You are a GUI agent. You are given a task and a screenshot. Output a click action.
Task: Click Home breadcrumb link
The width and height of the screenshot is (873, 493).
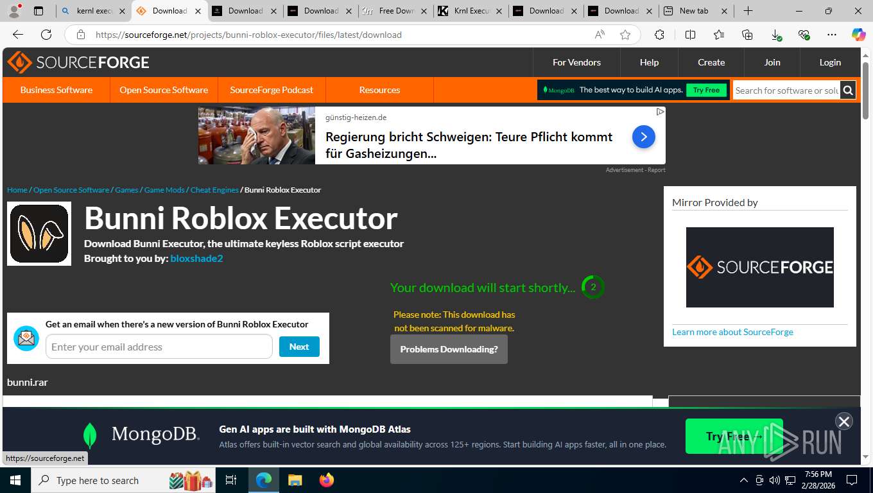point(17,190)
